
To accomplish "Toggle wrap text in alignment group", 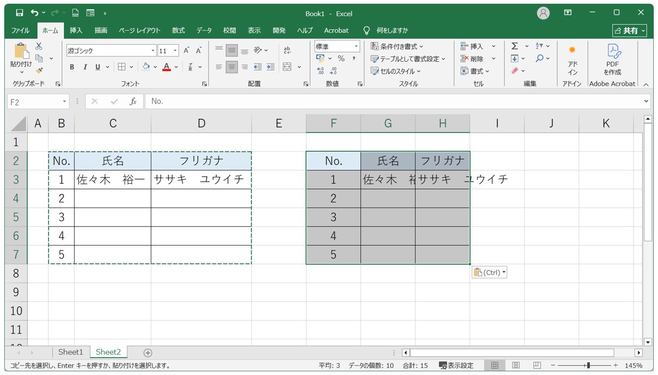I will click(287, 51).
